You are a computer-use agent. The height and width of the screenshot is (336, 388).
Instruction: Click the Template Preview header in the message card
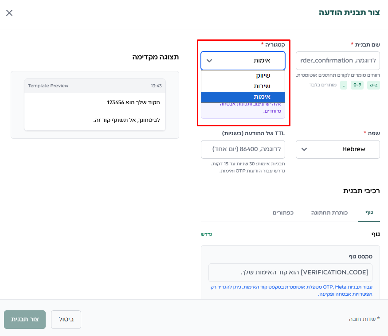point(48,86)
